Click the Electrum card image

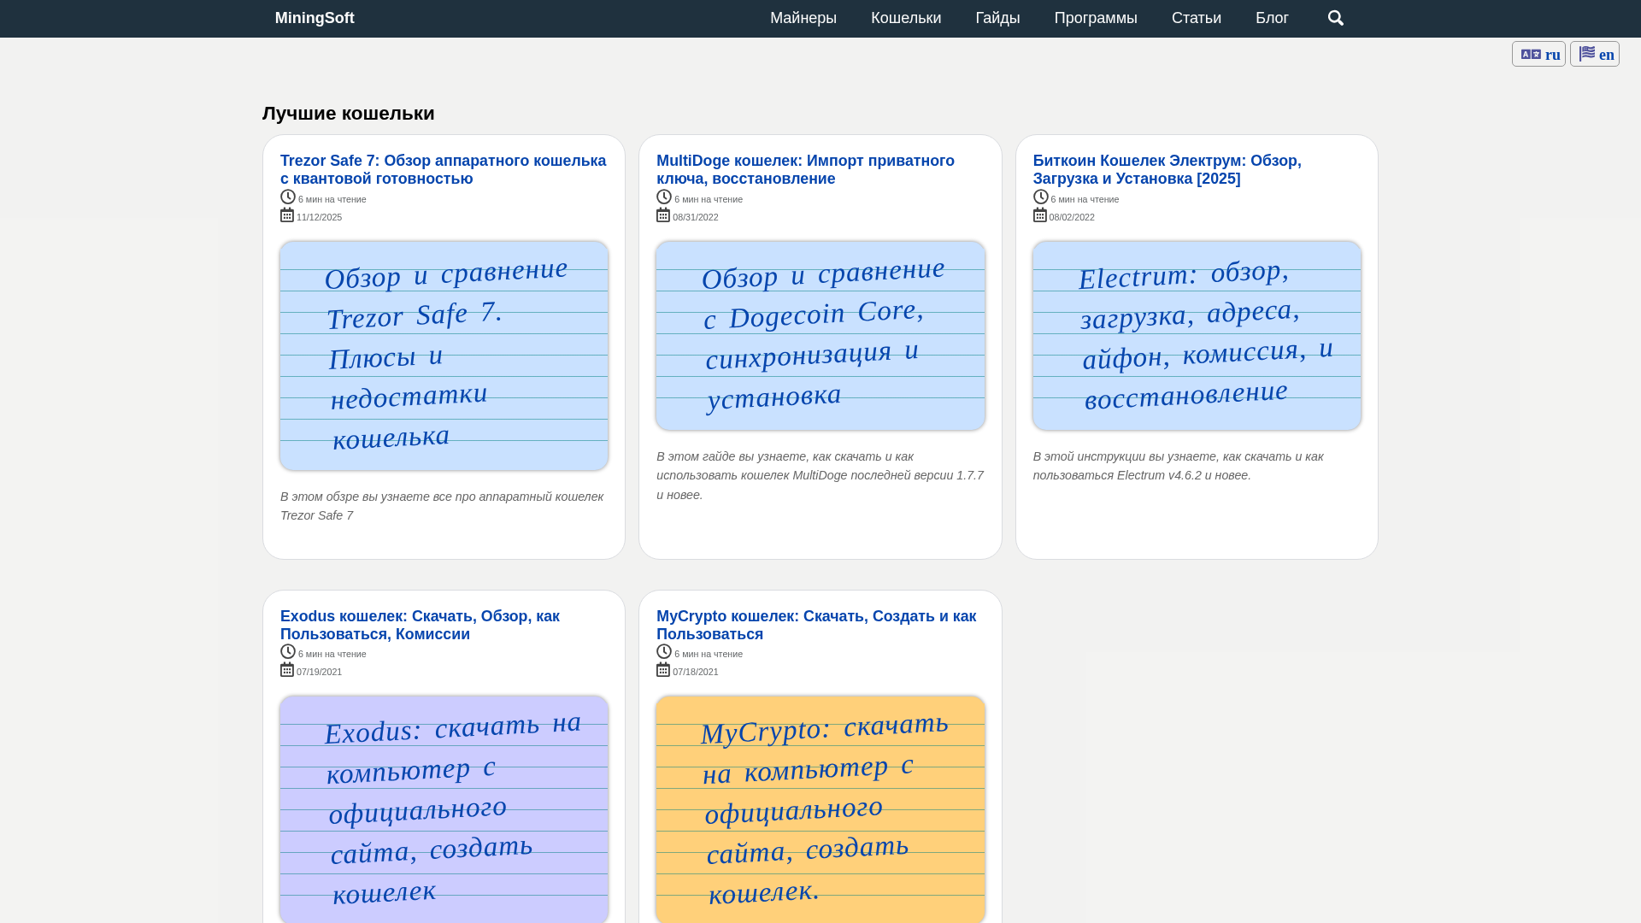(1197, 336)
